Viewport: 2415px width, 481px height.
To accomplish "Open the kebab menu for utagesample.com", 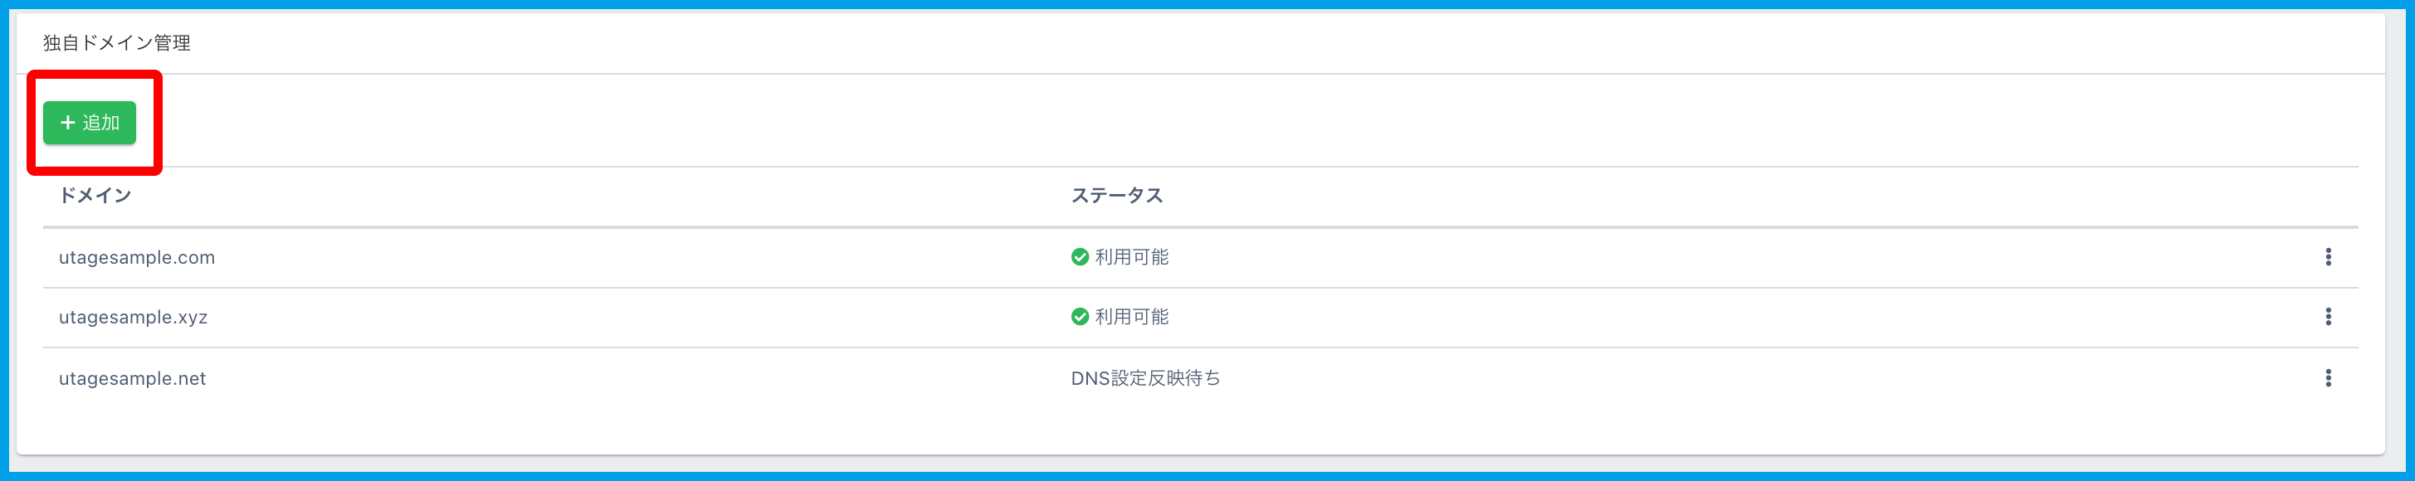I will coord(2328,257).
